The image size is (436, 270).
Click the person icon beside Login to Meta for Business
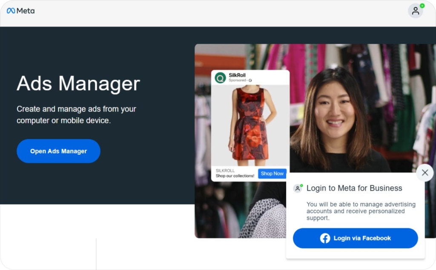tap(298, 188)
